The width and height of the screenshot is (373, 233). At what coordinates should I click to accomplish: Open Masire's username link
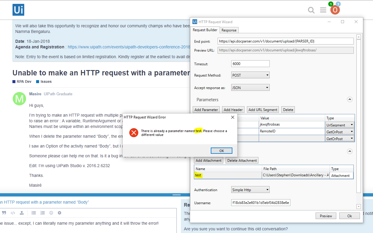pyautogui.click(x=35, y=94)
